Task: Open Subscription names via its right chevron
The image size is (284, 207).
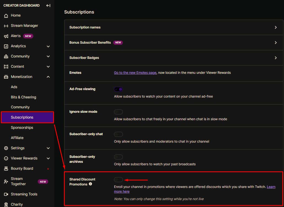Action: point(276,27)
